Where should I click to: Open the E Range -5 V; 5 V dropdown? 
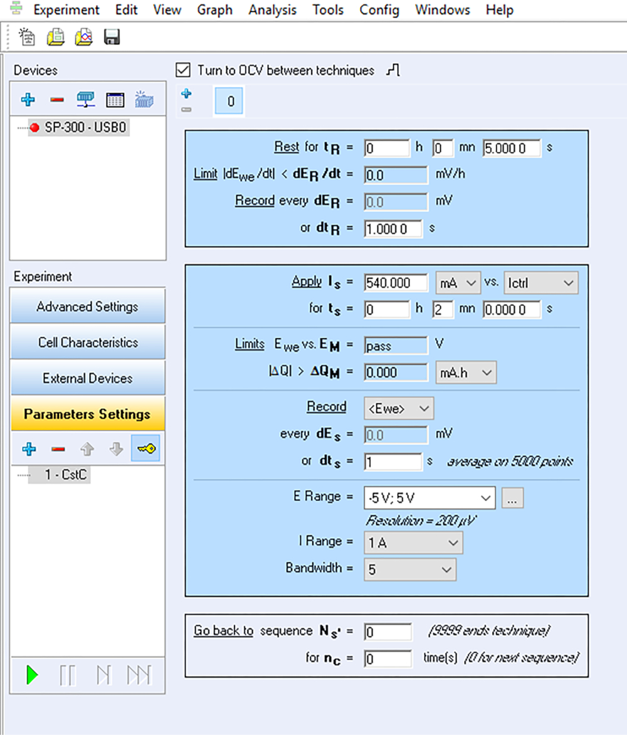[429, 498]
